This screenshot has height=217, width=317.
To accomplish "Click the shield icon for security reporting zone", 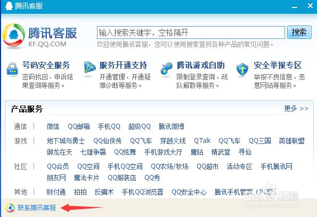I will tap(242, 69).
